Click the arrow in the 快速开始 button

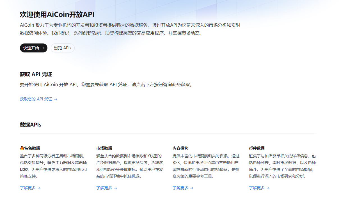coord(42,48)
